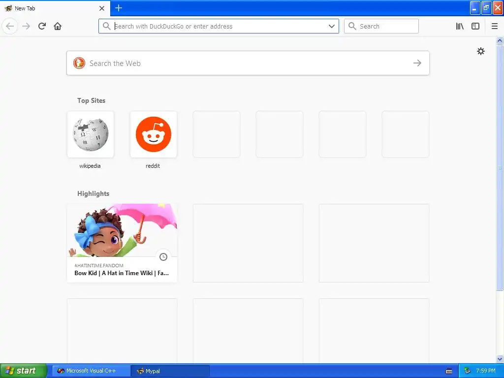
Task: Open Bow Kid | A Hat in Time Wiki link
Action: pyautogui.click(x=122, y=273)
